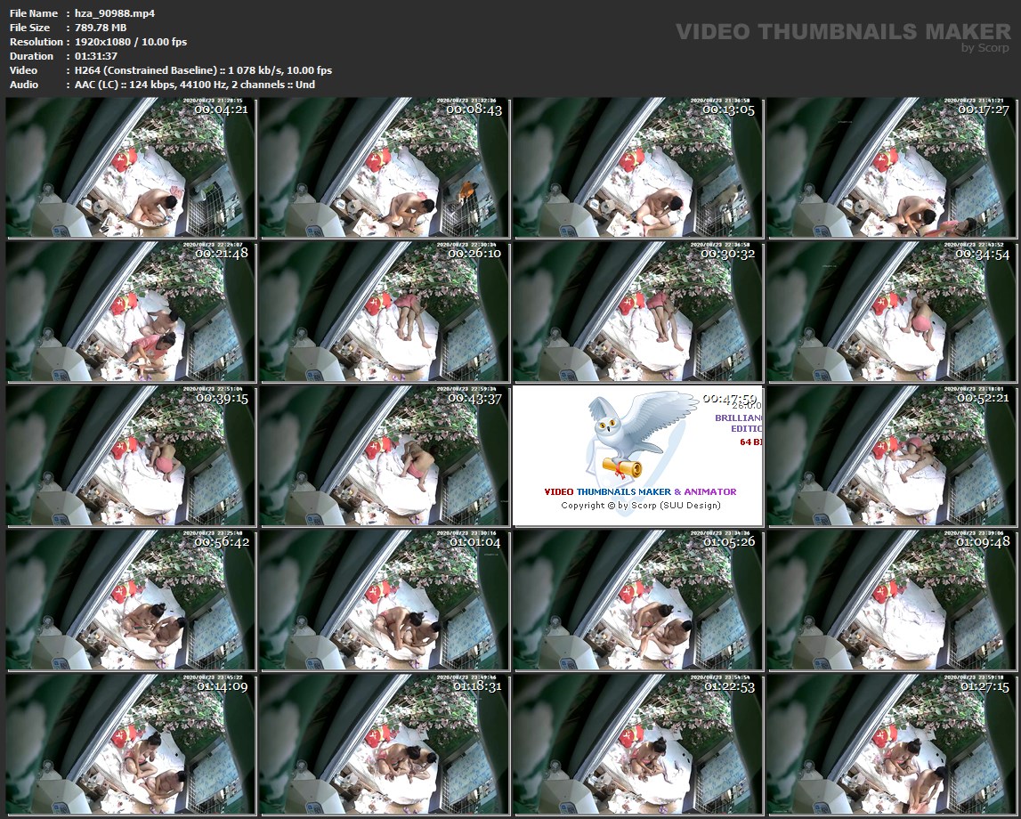The image size is (1021, 819).
Task: Open the last thumbnail at 01:27:15
Action: (x=891, y=744)
